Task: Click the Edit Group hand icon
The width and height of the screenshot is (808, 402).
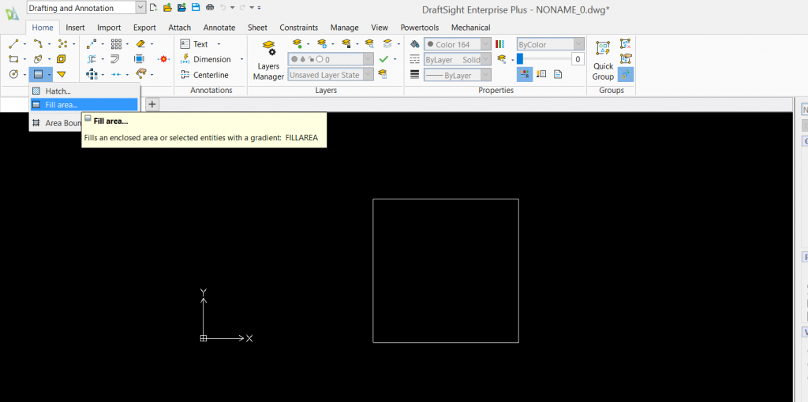Action: tap(625, 59)
